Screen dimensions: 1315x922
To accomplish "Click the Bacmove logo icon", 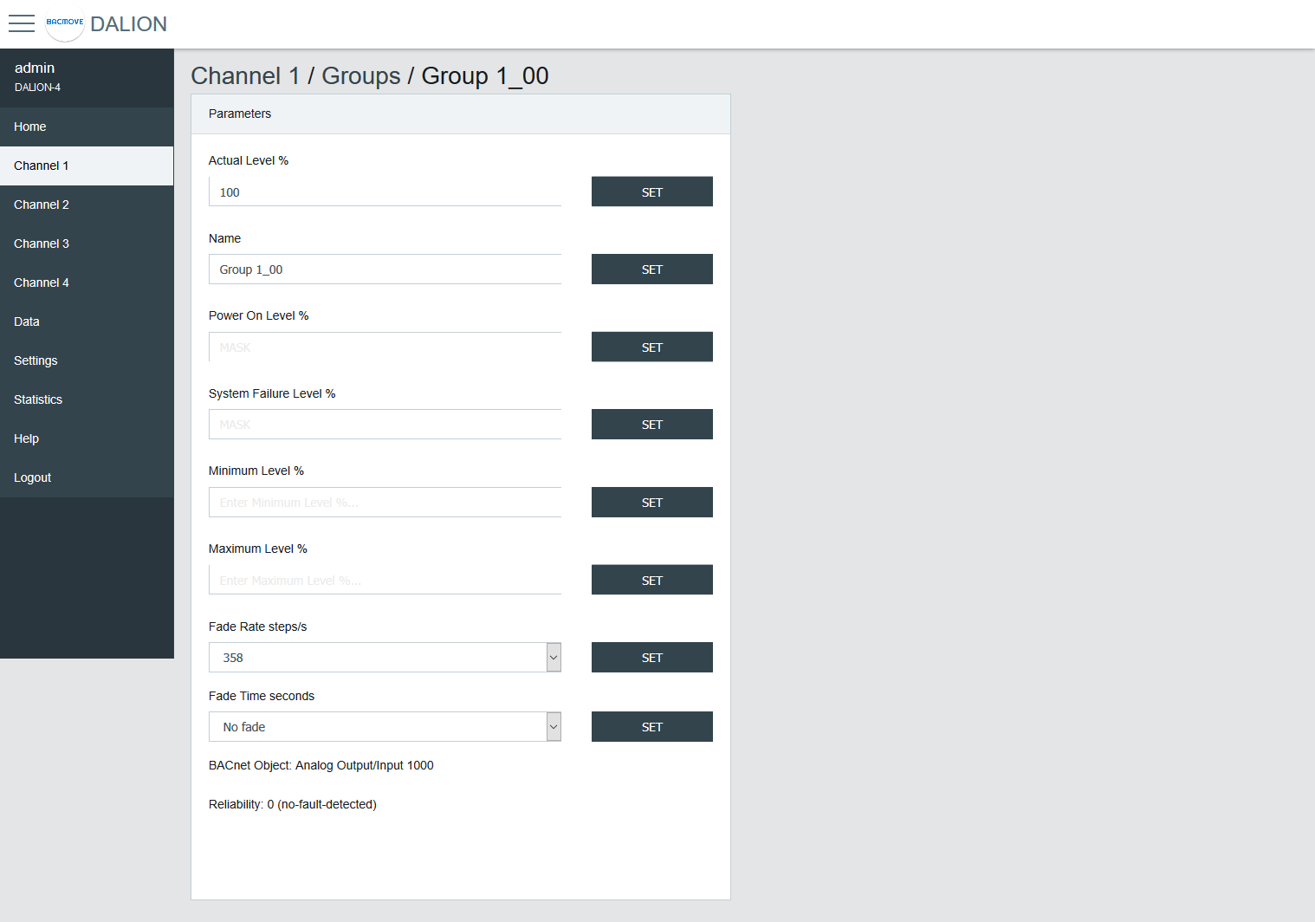I will (65, 23).
